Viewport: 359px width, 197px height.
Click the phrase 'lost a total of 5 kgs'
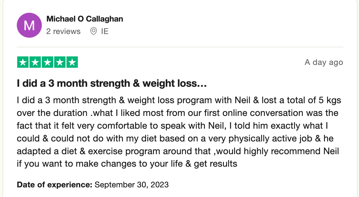[x=301, y=100]
